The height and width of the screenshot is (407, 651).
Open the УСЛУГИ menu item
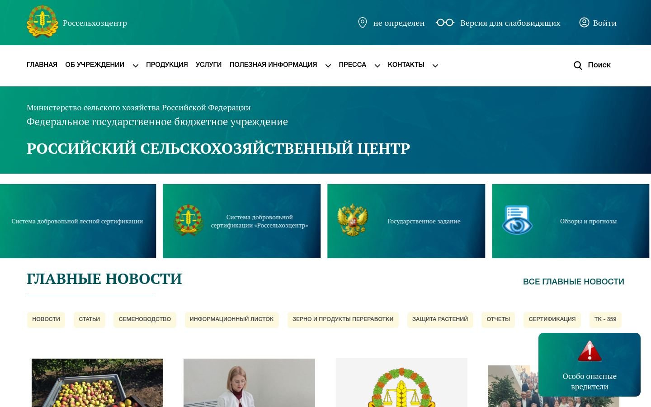(208, 65)
